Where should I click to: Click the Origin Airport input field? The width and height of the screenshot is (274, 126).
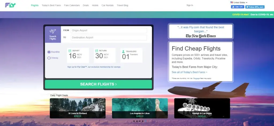tap(109, 30)
